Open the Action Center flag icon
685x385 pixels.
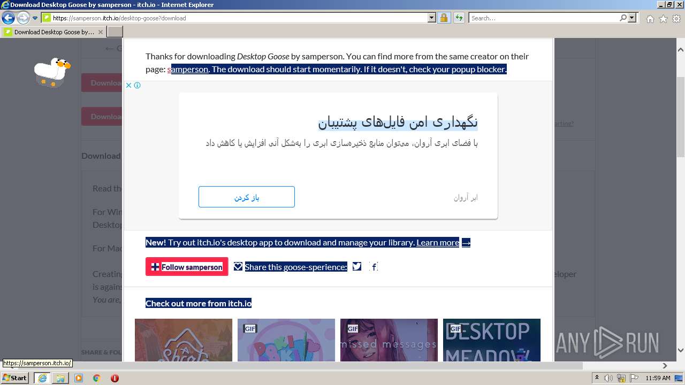click(634, 378)
